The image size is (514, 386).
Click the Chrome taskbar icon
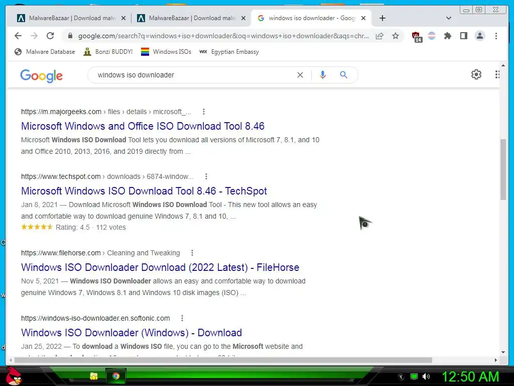click(x=116, y=376)
